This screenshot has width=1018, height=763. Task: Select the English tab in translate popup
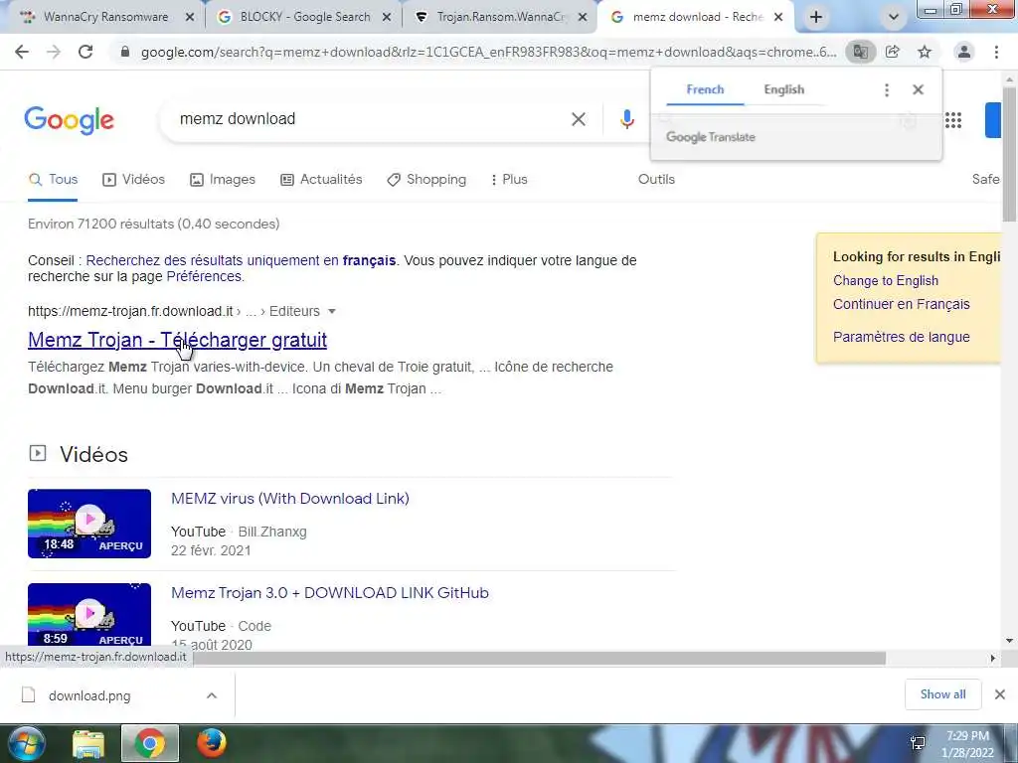coord(783,89)
